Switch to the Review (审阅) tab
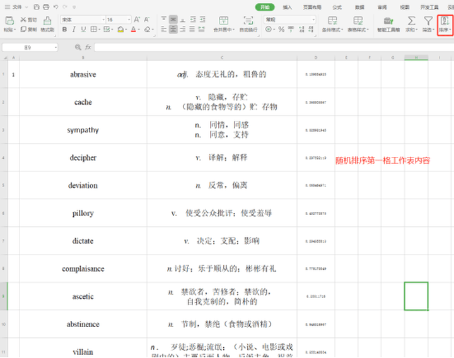 click(x=382, y=7)
